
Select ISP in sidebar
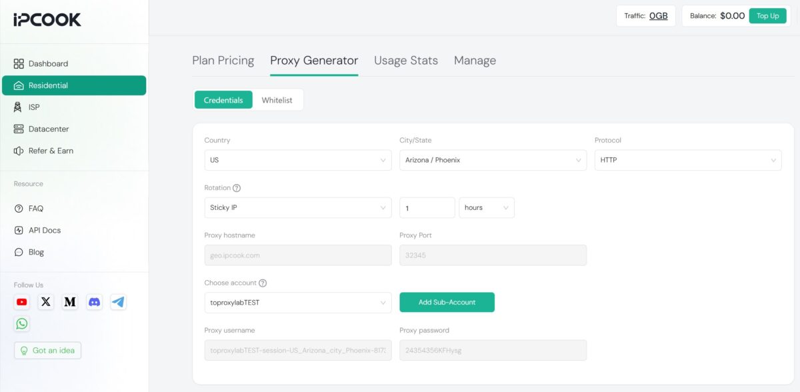(x=74, y=107)
